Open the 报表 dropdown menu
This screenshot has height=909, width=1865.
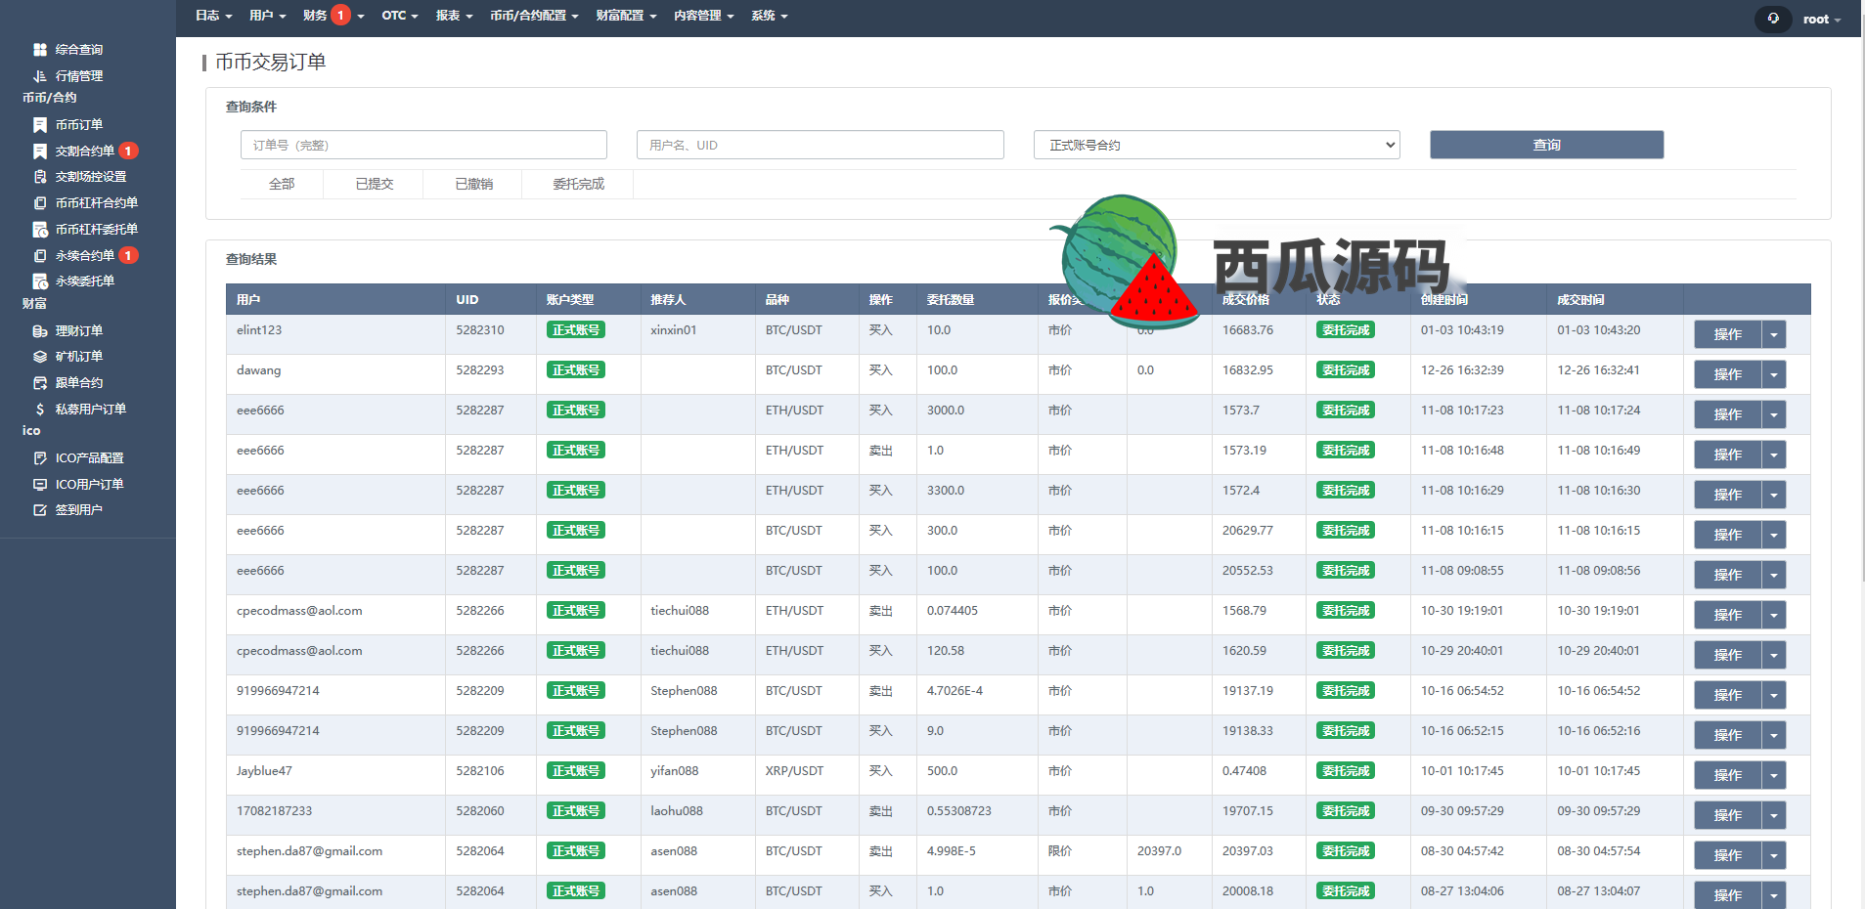coord(454,15)
